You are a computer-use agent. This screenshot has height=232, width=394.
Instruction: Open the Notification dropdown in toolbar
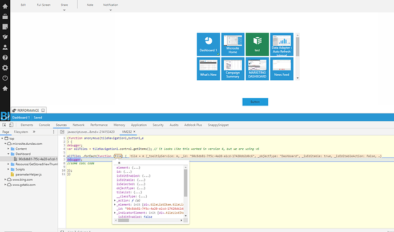[111, 7]
